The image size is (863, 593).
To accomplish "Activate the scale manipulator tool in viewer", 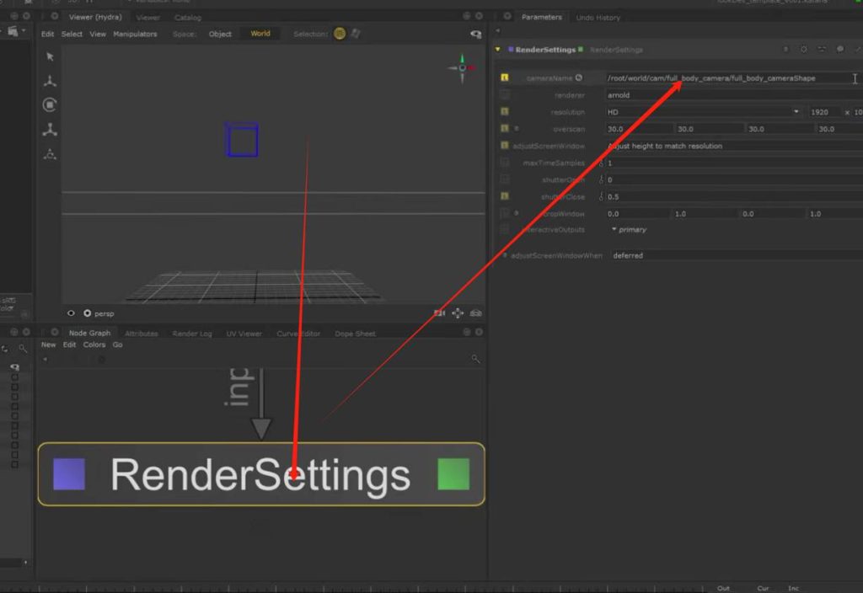I will (50, 130).
